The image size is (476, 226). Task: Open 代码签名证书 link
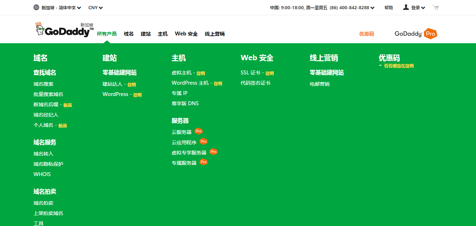click(256, 83)
